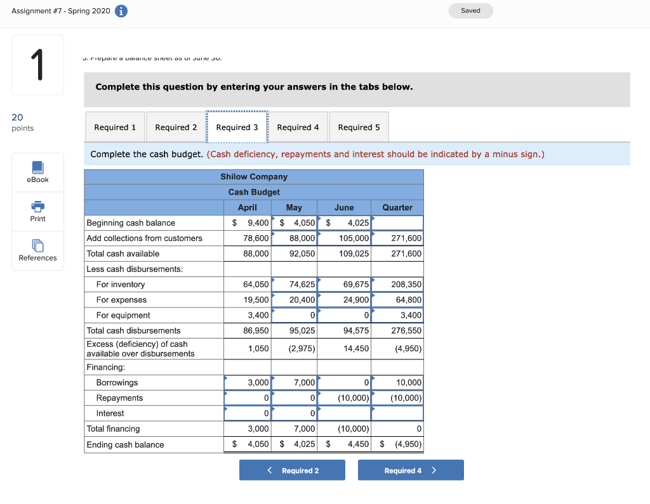
Task: Click the Saved status button
Action: (x=470, y=11)
